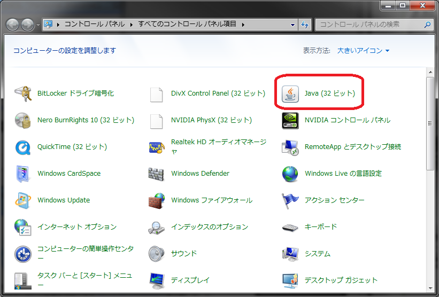The width and height of the screenshot is (439, 297).
Task: Open the インデックスのオプション link
Action: click(x=210, y=227)
